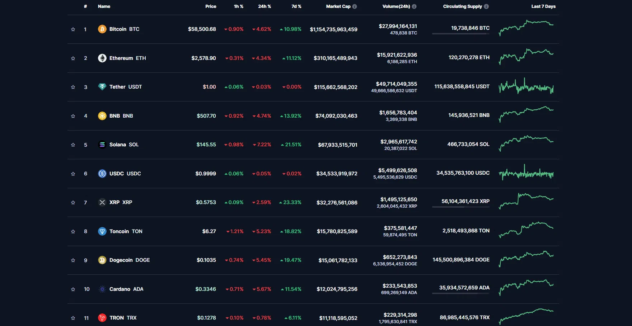Screen dimensions: 632x326
Task: Open Ethereum's 7-day sparkline chart
Action: [526, 57]
